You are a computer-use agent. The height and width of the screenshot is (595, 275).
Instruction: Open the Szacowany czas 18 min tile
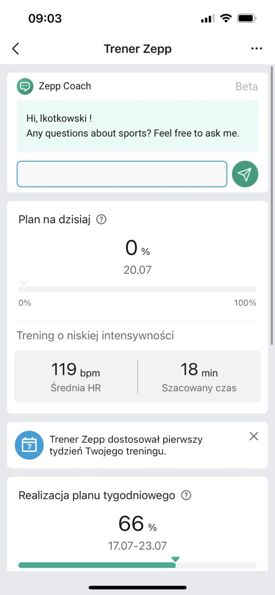pyautogui.click(x=199, y=376)
